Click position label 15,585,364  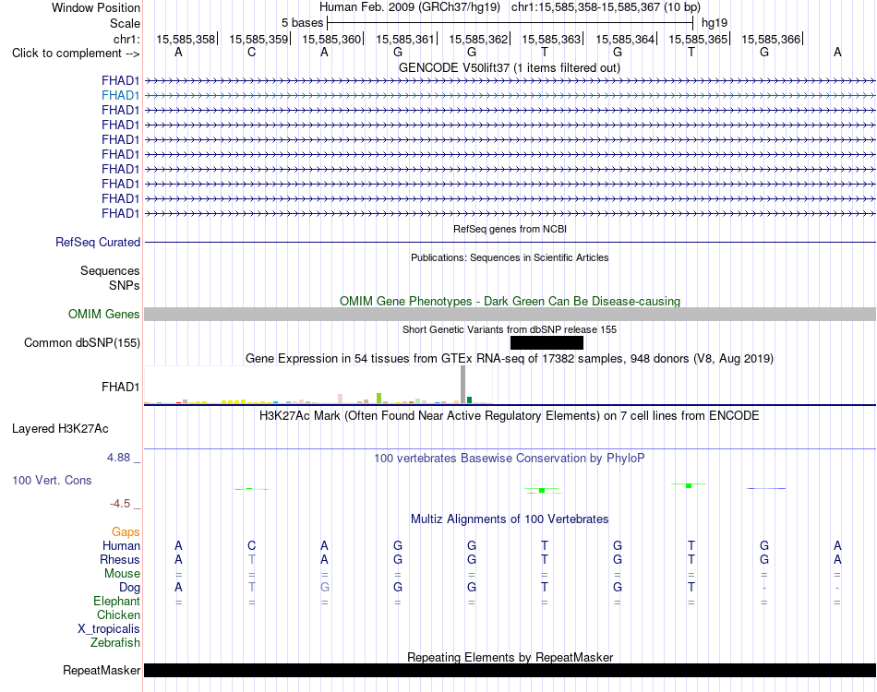pos(625,39)
